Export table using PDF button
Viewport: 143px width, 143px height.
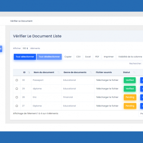[x=97, y=57]
